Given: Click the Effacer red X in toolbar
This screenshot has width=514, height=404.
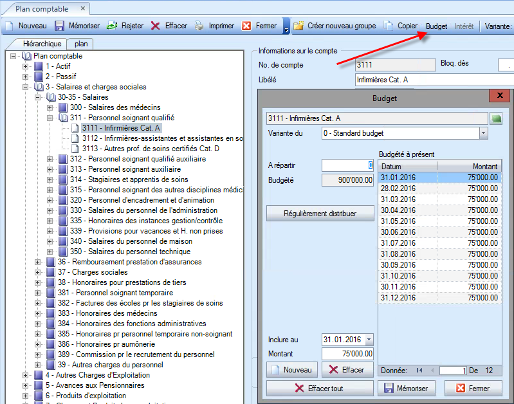Looking at the screenshot, I should [x=156, y=26].
